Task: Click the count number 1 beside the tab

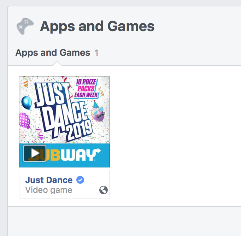Action: [96, 53]
